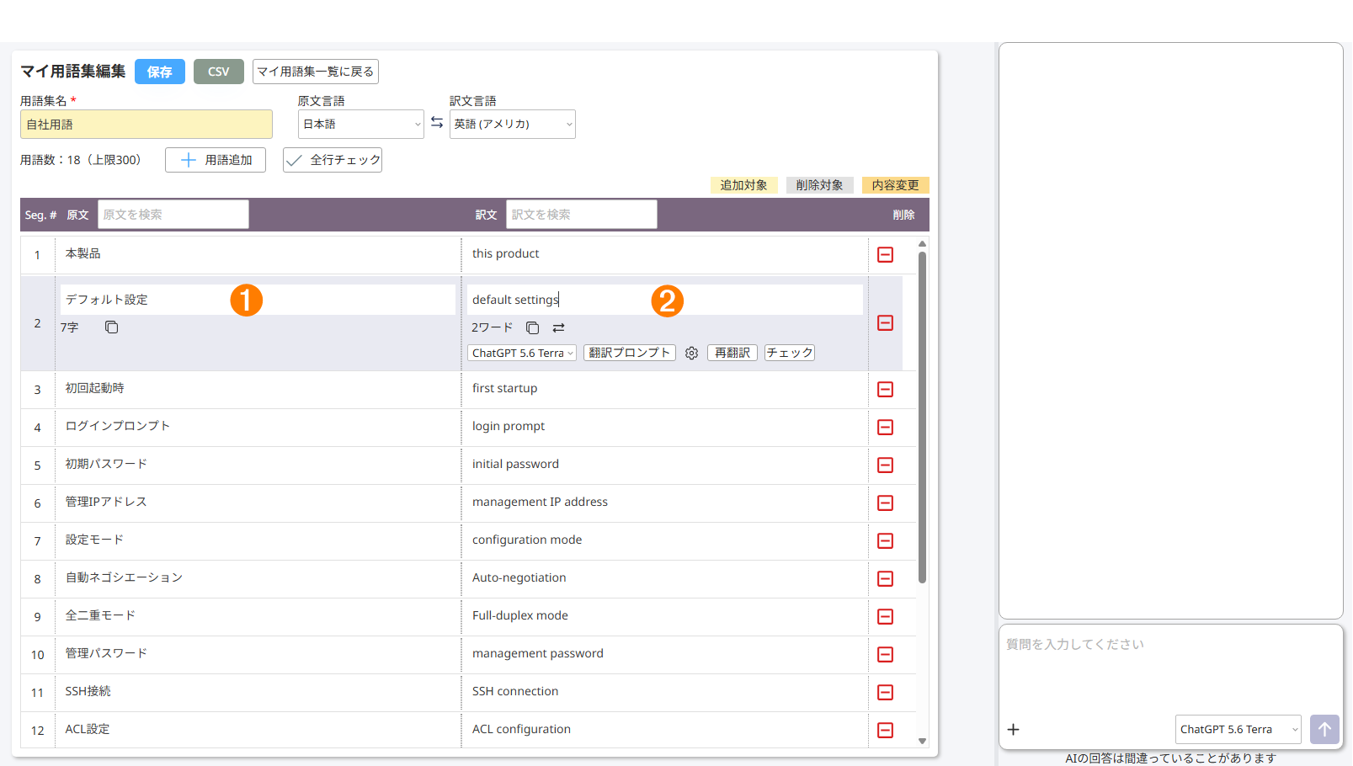Send the chat question with arrow button
The width and height of the screenshot is (1353, 766).
click(1324, 729)
